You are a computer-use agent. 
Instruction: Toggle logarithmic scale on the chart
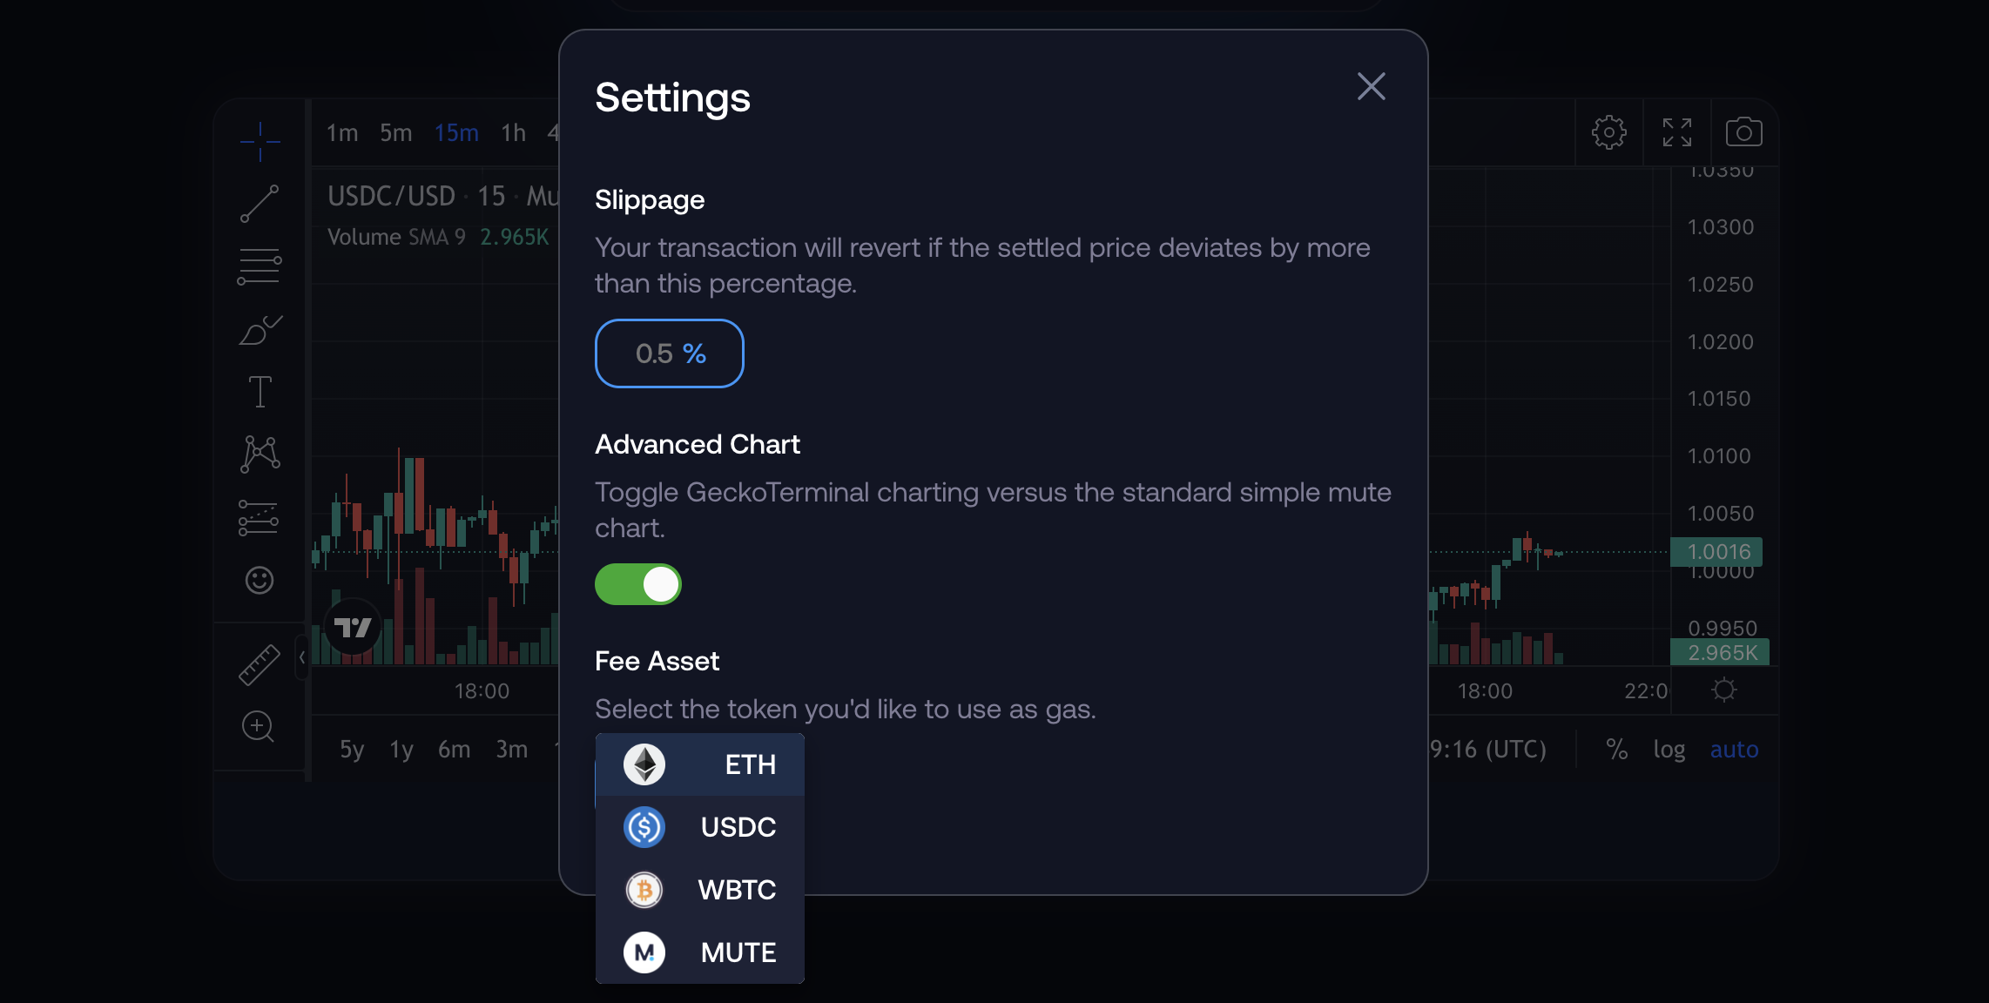[1668, 749]
